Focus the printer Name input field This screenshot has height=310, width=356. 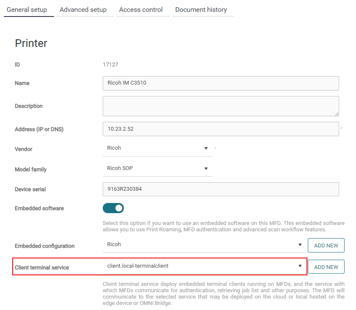221,83
